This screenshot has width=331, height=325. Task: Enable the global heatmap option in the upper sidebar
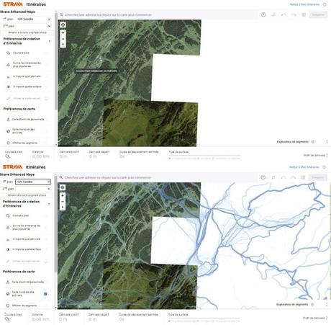click(46, 131)
